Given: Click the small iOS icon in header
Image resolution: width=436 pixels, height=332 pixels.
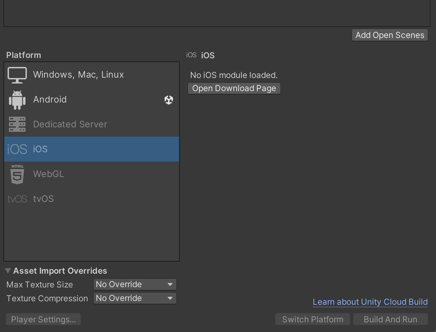Looking at the screenshot, I should pos(191,55).
